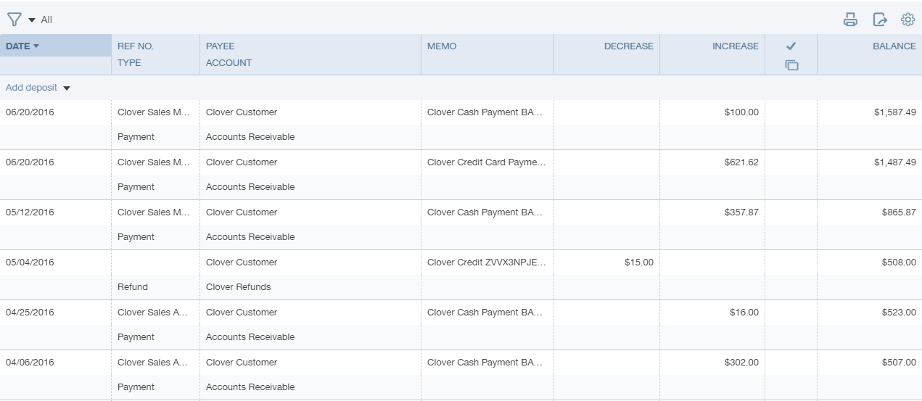Print the register list
This screenshot has height=401, width=922.
pos(850,20)
